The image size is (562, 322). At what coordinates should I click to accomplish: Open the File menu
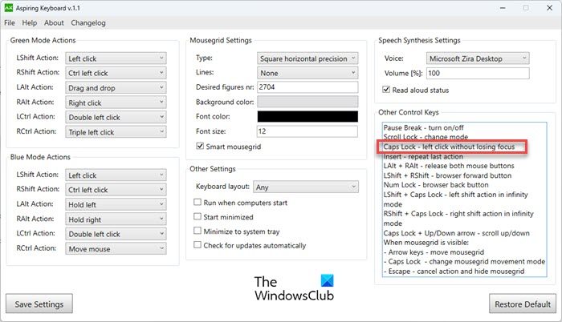(10, 23)
